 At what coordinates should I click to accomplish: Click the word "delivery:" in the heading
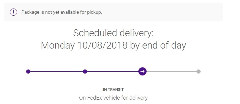136,33
